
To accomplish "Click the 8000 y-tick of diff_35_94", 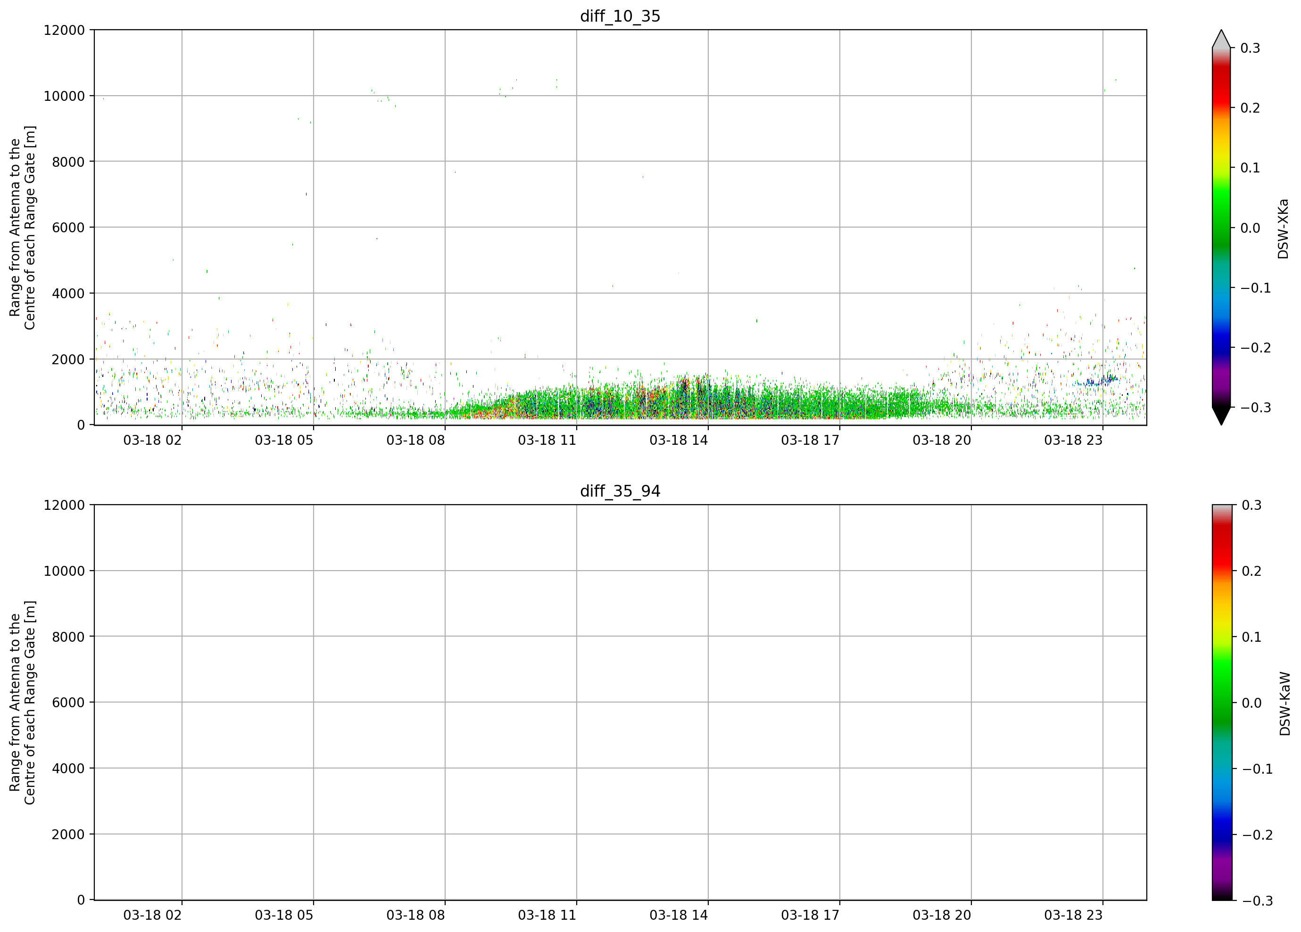I will coord(68,637).
